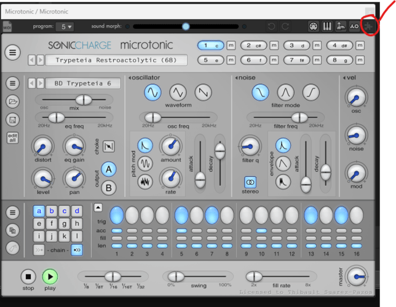
Task: Select drum channel 5 tab
Action: [210, 60]
